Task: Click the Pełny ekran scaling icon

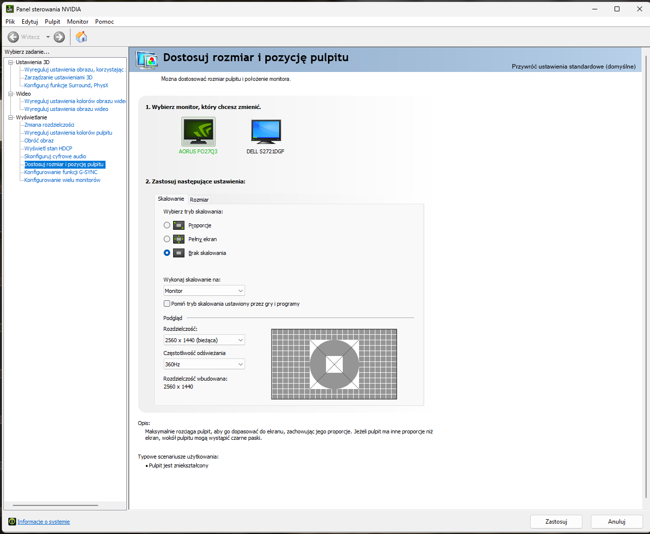Action: [179, 239]
